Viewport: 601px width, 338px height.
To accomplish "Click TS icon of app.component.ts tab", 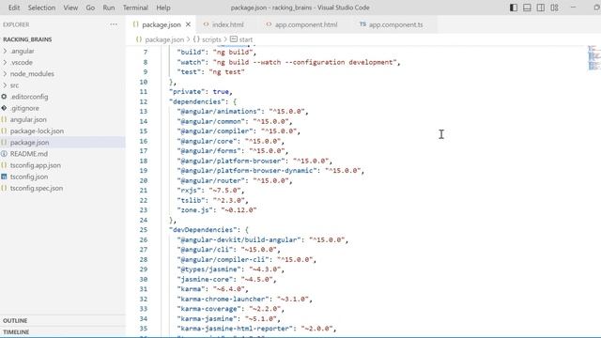I will coord(362,24).
